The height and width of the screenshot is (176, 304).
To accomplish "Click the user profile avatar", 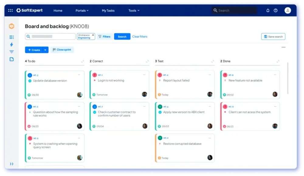I will coord(288,10).
